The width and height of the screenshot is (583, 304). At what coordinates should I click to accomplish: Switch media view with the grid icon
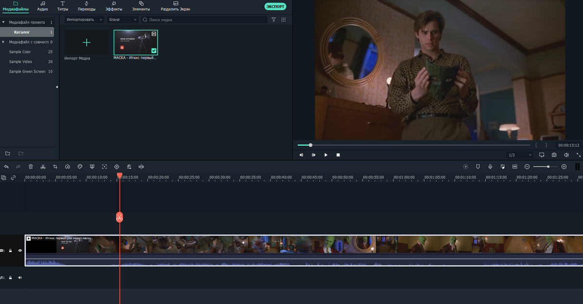[284, 20]
